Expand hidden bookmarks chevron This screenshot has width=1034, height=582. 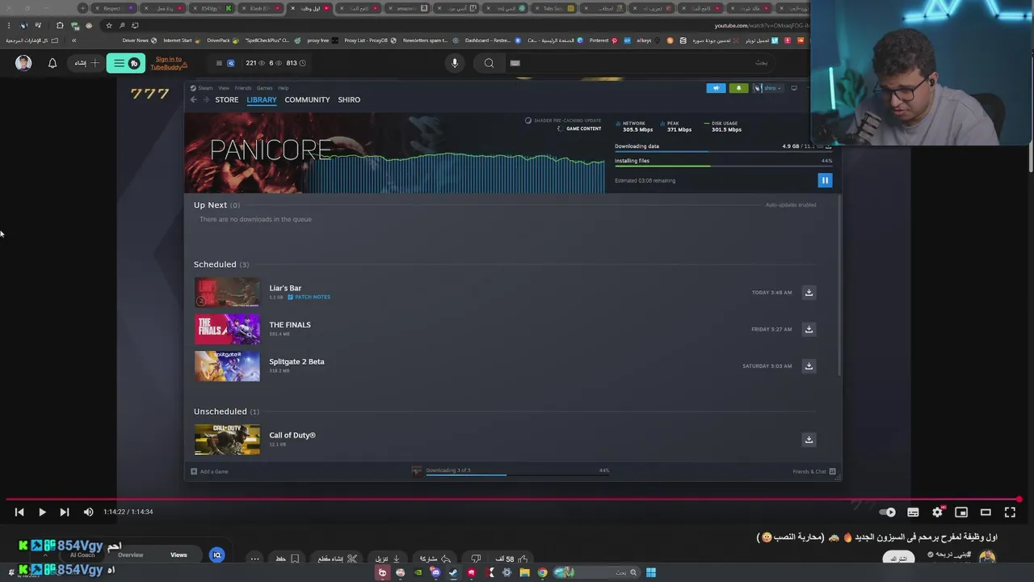pos(74,40)
